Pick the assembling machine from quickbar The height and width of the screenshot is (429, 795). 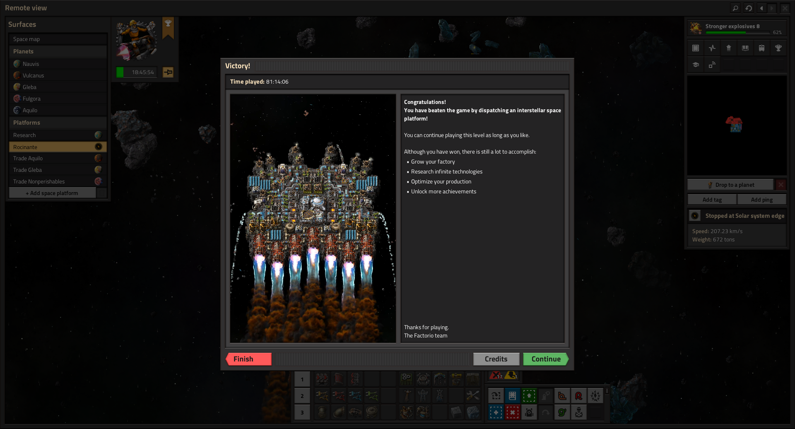[x=406, y=379]
